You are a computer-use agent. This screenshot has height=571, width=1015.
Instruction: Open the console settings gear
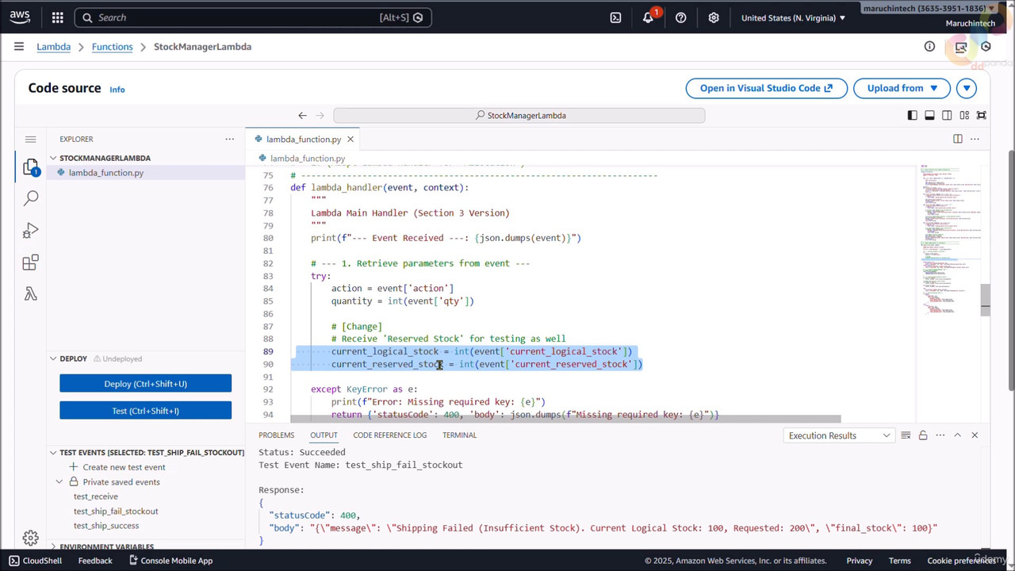coord(714,17)
